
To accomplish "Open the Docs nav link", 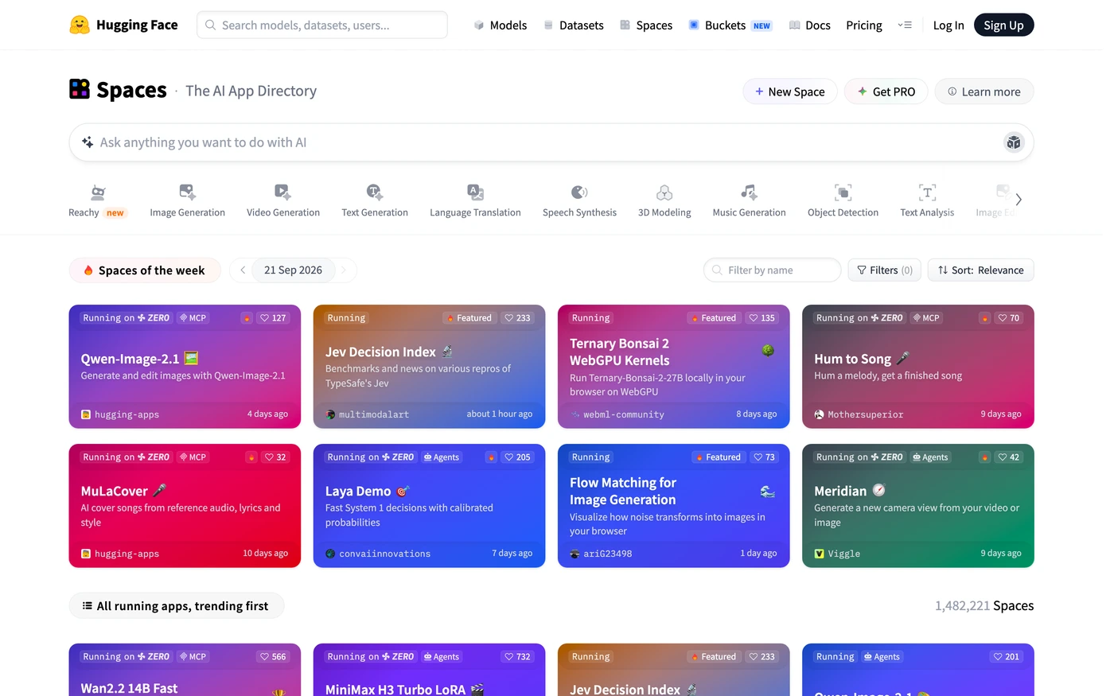I will click(809, 25).
